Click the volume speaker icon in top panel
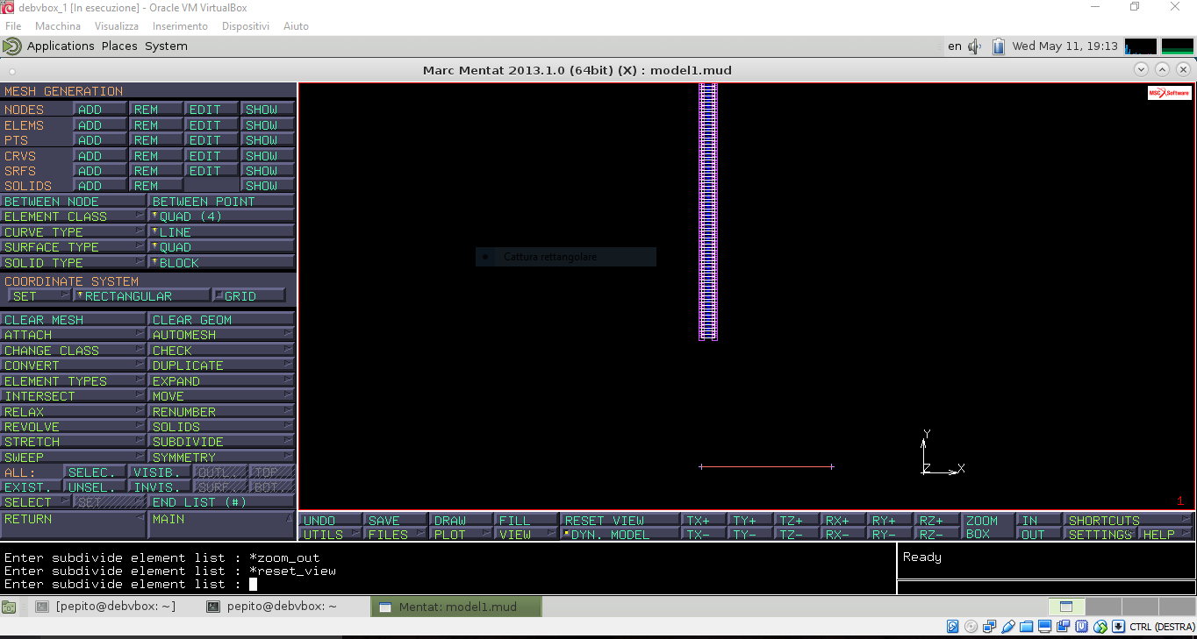The width and height of the screenshot is (1197, 639). point(974,46)
